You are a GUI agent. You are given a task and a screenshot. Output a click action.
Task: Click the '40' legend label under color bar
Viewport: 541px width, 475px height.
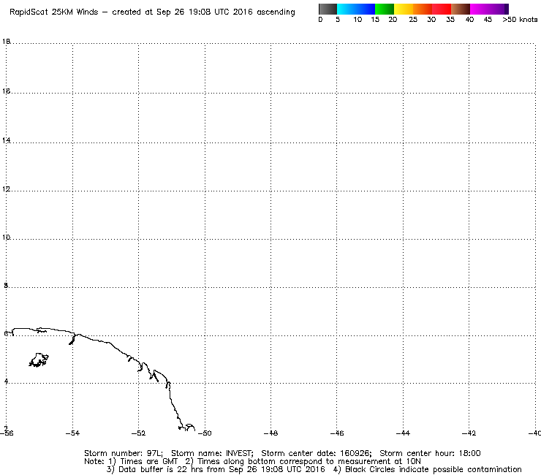pos(469,20)
